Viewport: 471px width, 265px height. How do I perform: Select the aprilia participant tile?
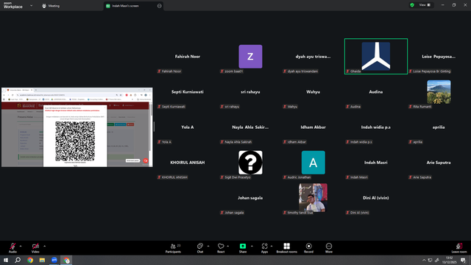pyautogui.click(x=439, y=127)
